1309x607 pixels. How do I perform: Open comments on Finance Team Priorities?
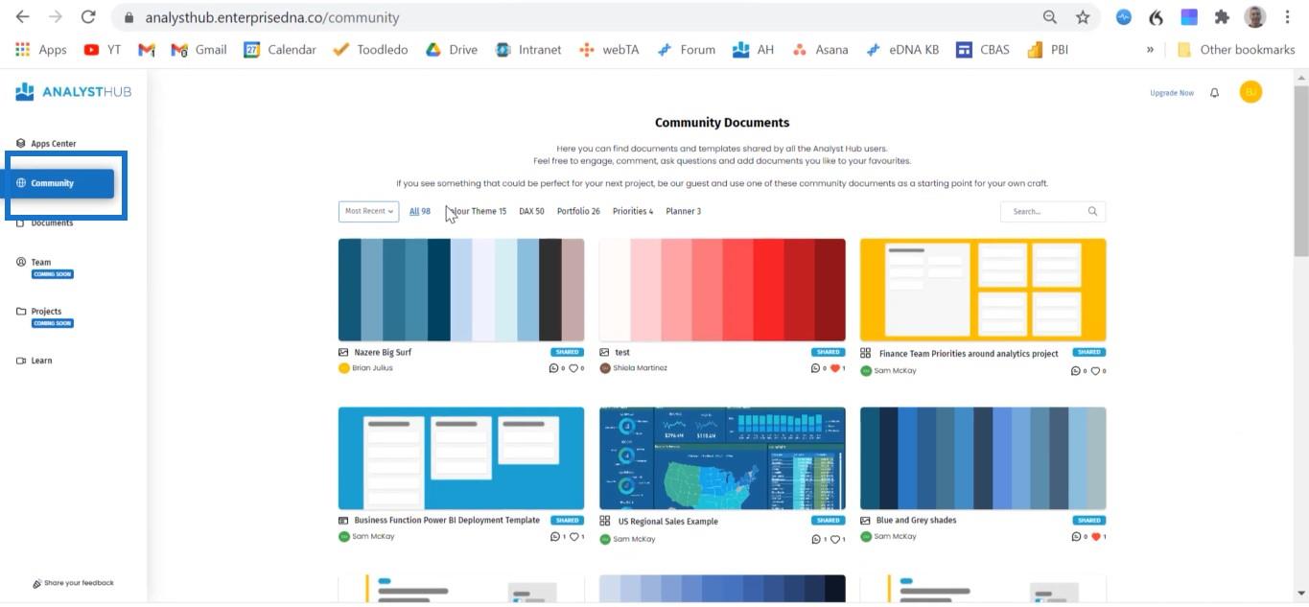[x=1076, y=371]
